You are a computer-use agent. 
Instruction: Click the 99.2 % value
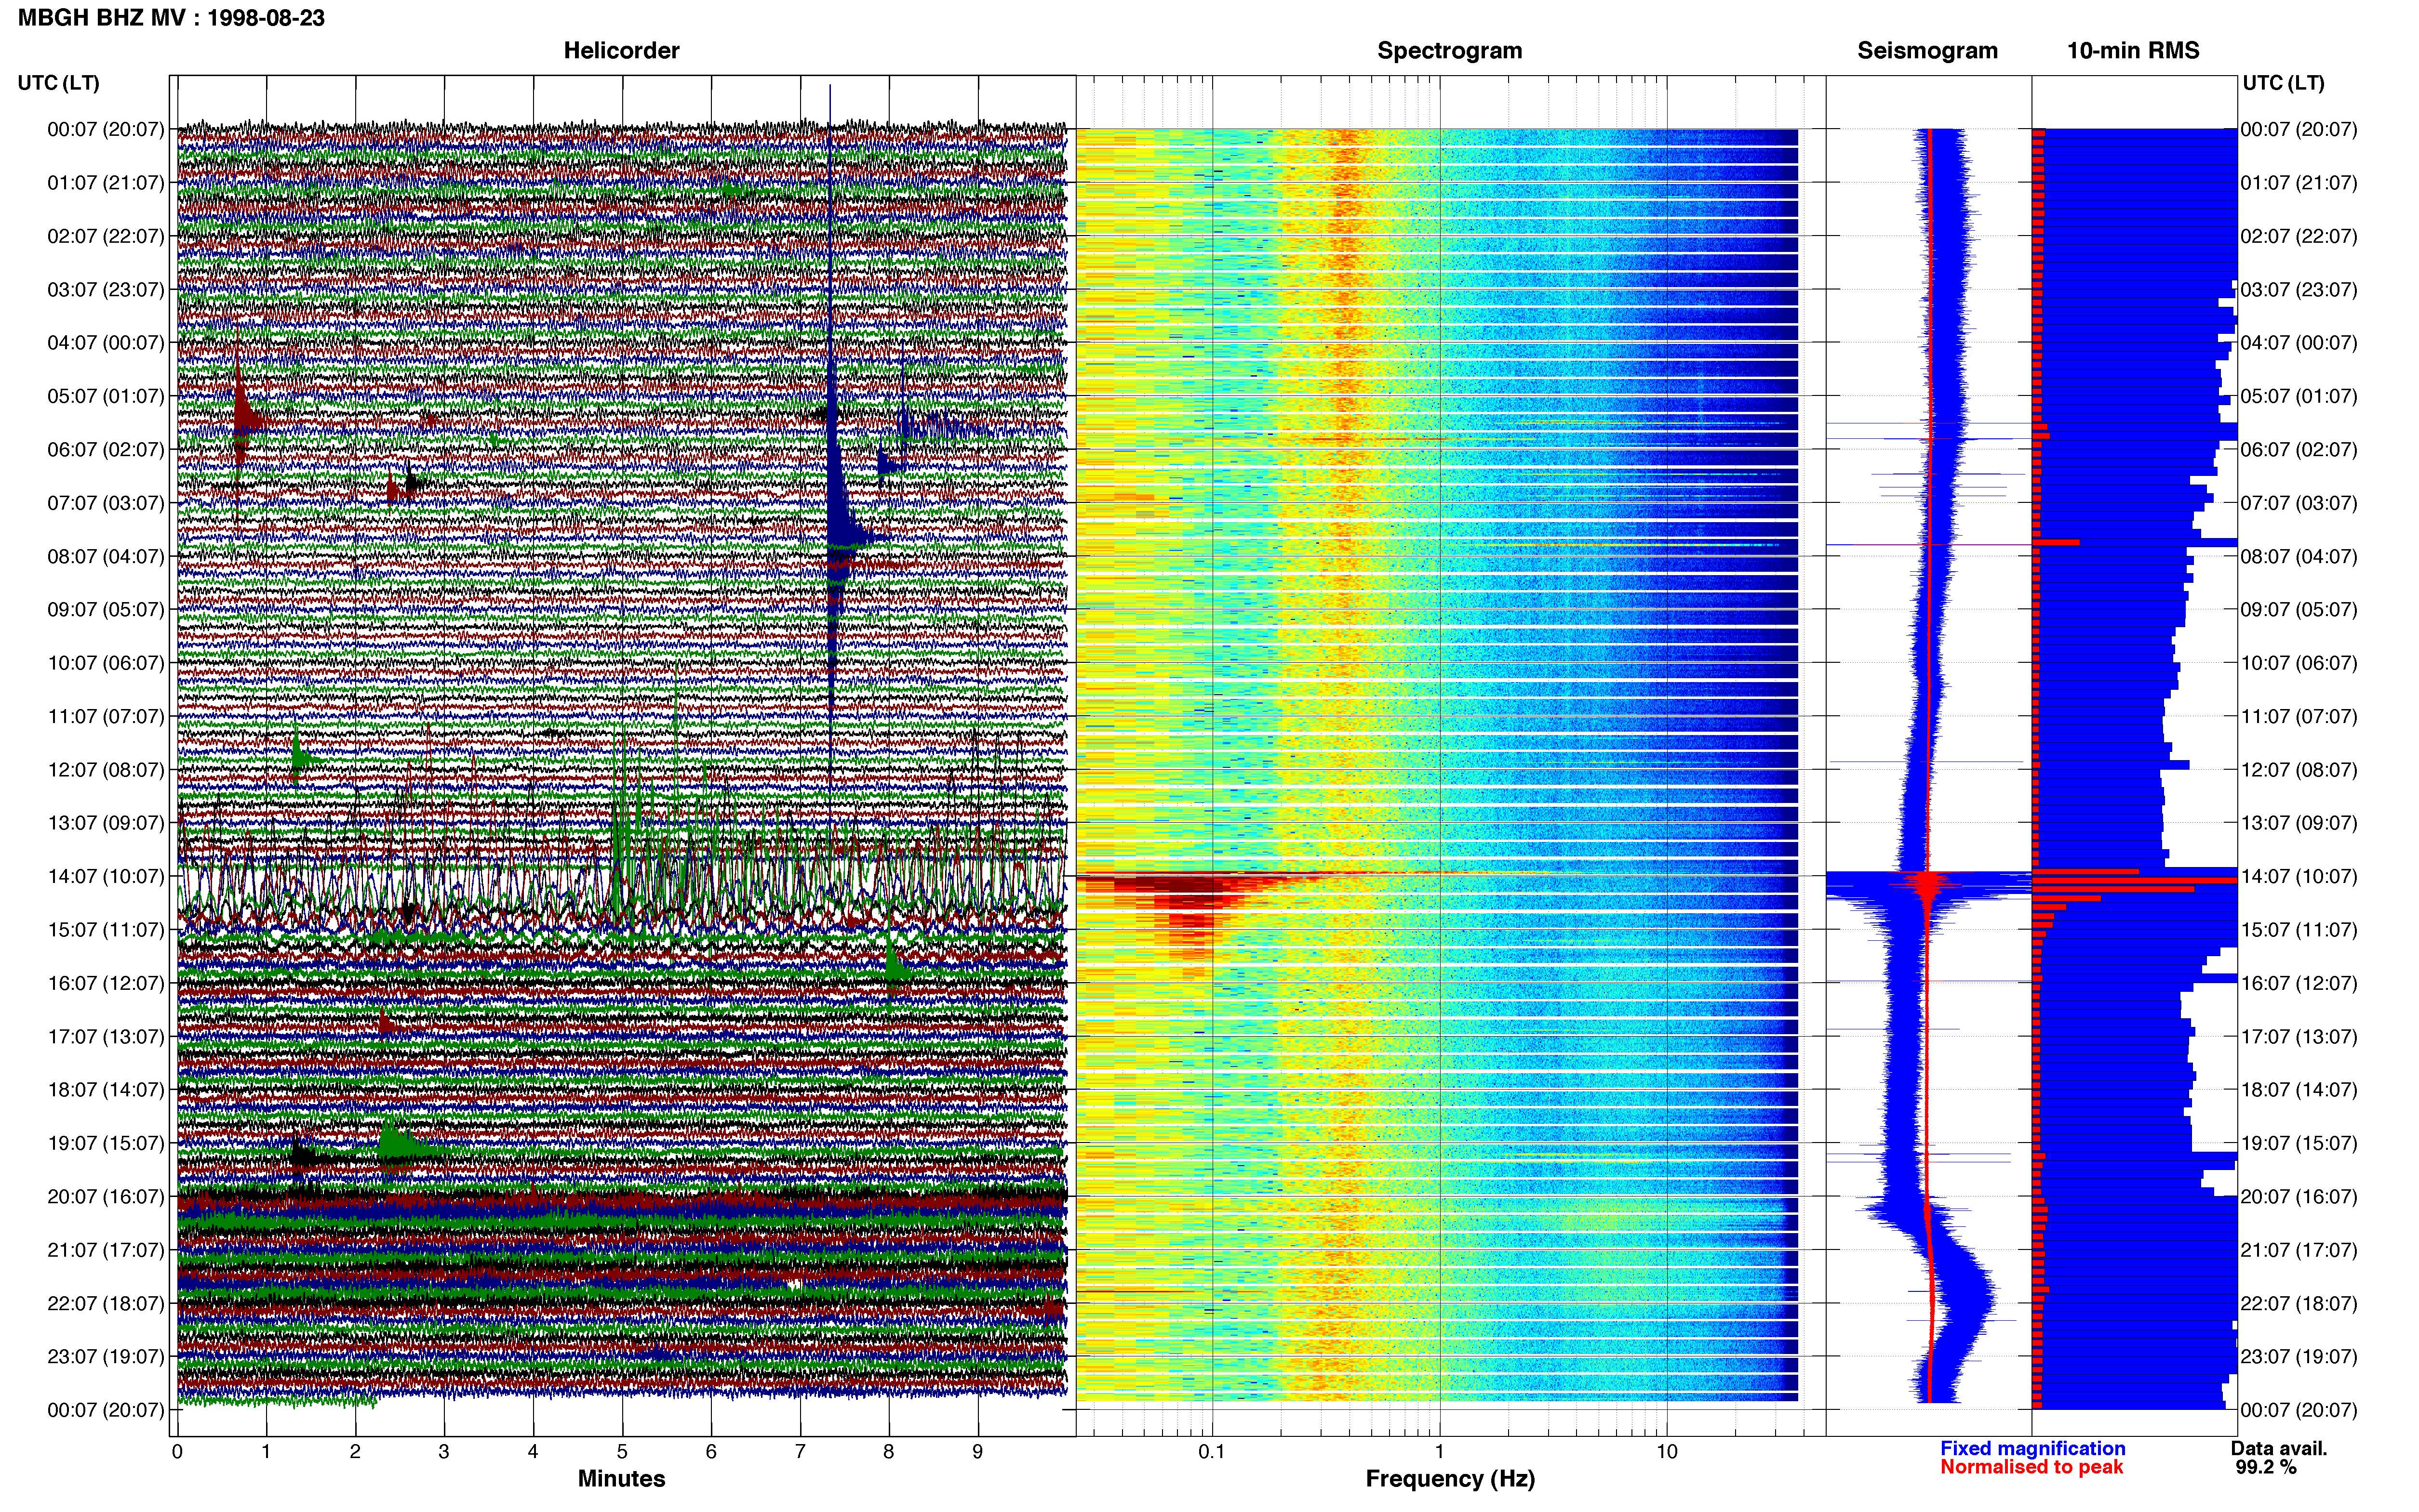coord(2266,1468)
